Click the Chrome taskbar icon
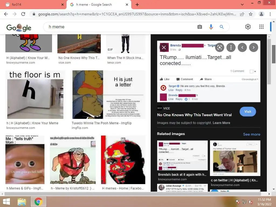Viewport: 276px width, 207px height. (x=39, y=202)
